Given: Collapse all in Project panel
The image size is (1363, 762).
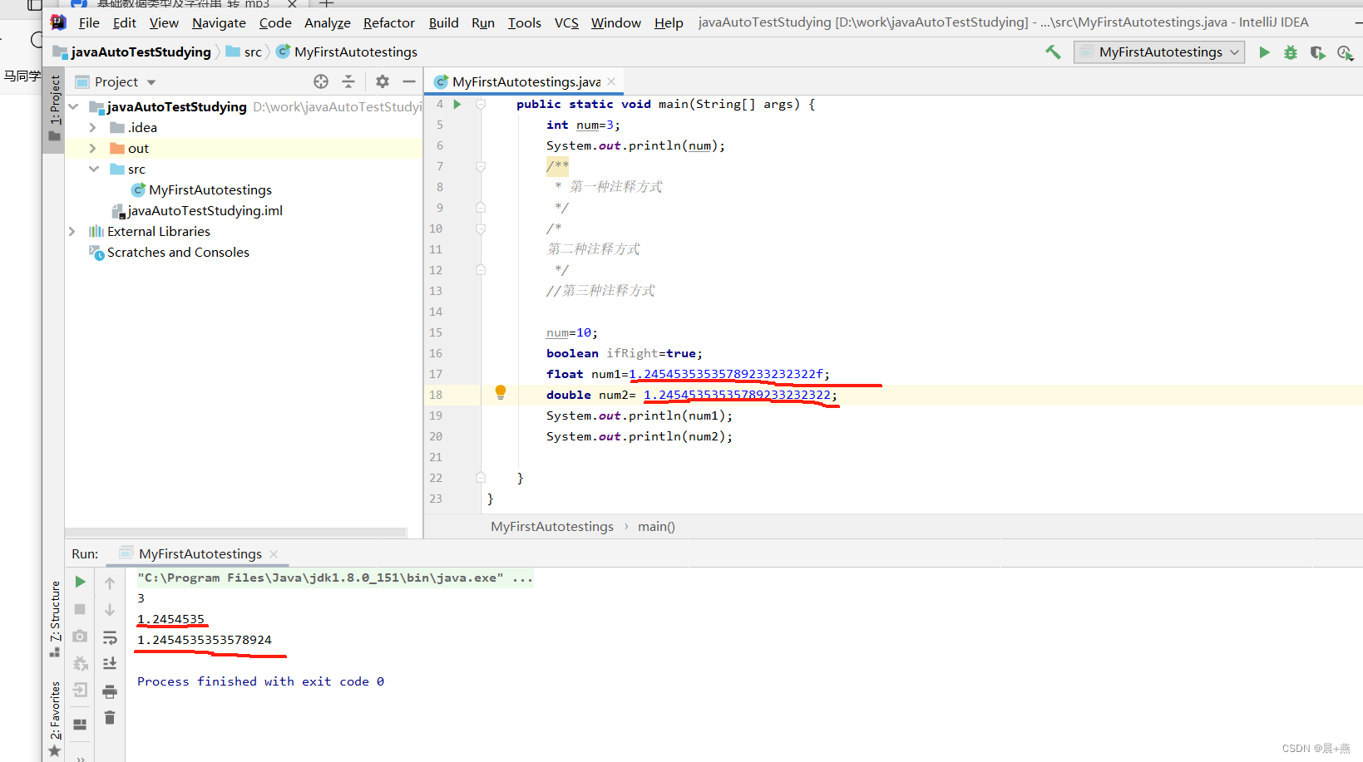Looking at the screenshot, I should pyautogui.click(x=348, y=81).
